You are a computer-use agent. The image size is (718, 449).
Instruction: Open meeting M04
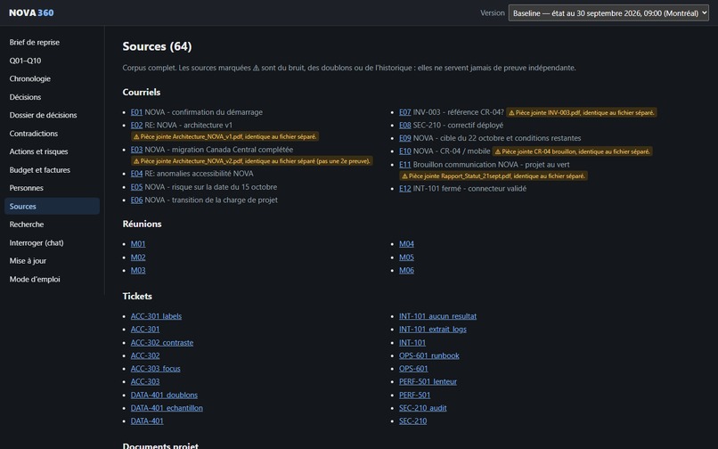pyautogui.click(x=406, y=244)
